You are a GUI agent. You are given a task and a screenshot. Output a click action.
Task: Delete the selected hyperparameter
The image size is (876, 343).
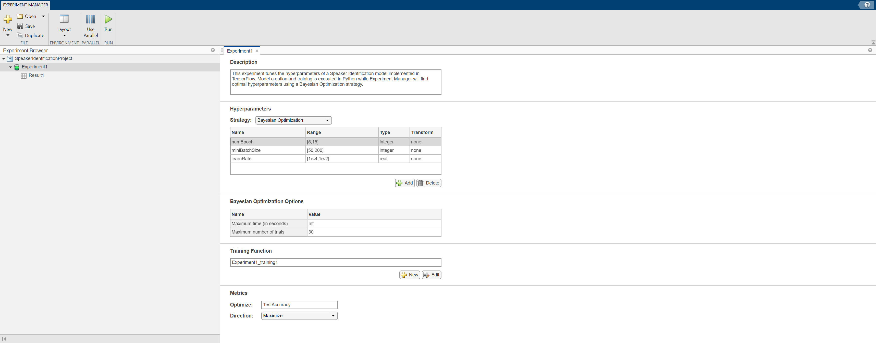pyautogui.click(x=429, y=183)
